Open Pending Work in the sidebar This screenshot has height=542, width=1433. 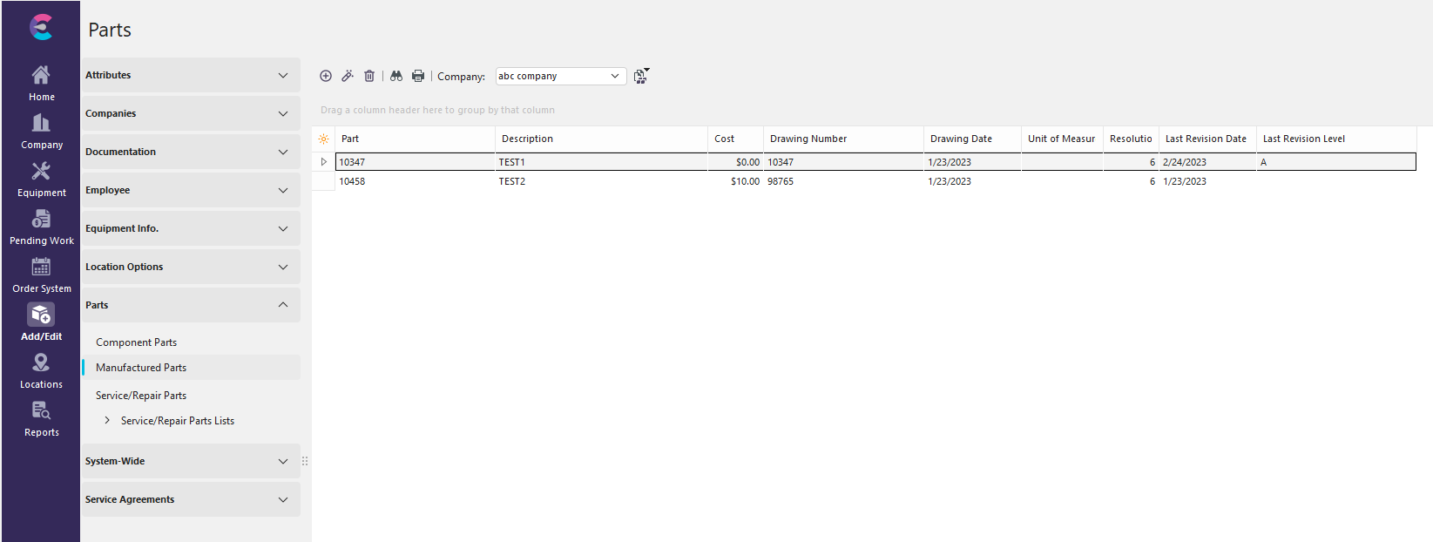coord(41,227)
